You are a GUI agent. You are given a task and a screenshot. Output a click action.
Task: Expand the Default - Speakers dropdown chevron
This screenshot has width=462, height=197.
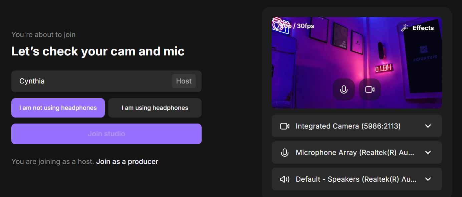tap(428, 179)
